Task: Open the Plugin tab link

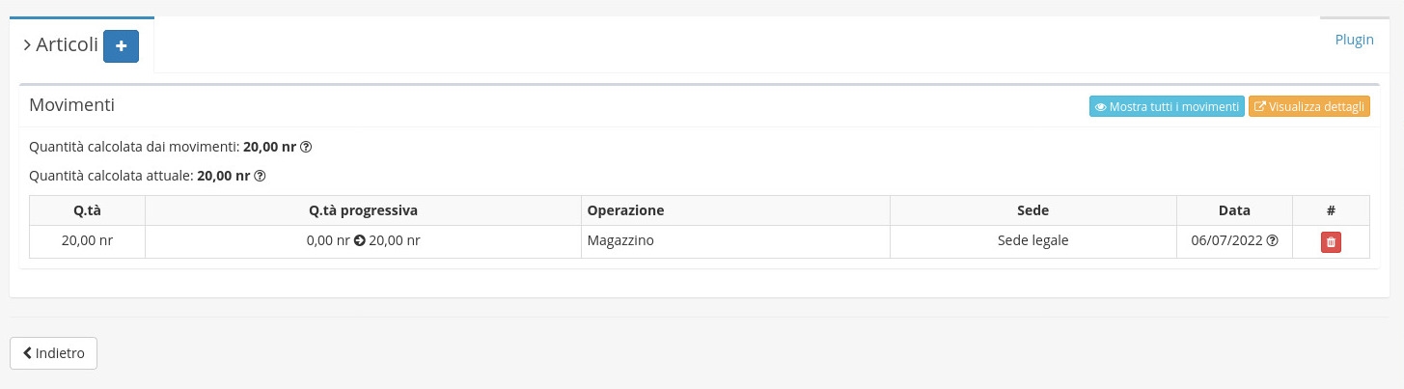Action: point(1354,40)
